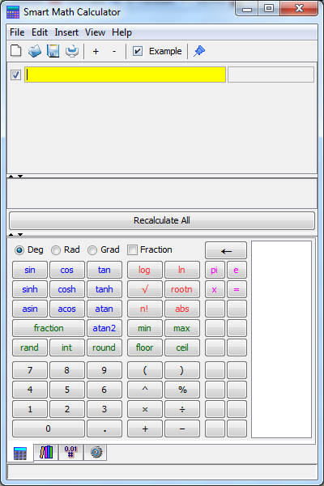Click in the yellow expression input field
The image size is (324, 486).
(125, 75)
